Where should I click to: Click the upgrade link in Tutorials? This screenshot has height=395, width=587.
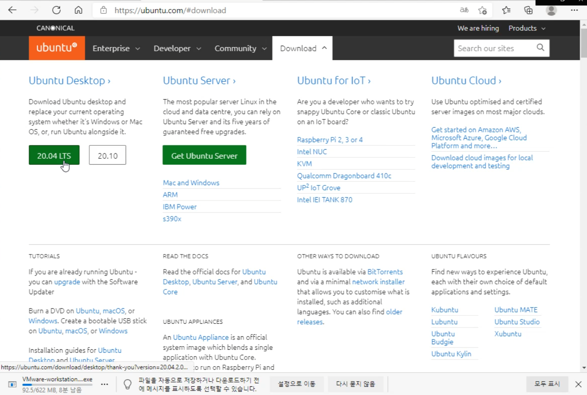[x=67, y=282]
